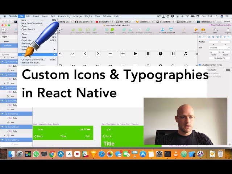Image resolution: width=232 pixels, height=174 pixels.
Task: Click the Backward arrange icon
Action: [171, 30]
